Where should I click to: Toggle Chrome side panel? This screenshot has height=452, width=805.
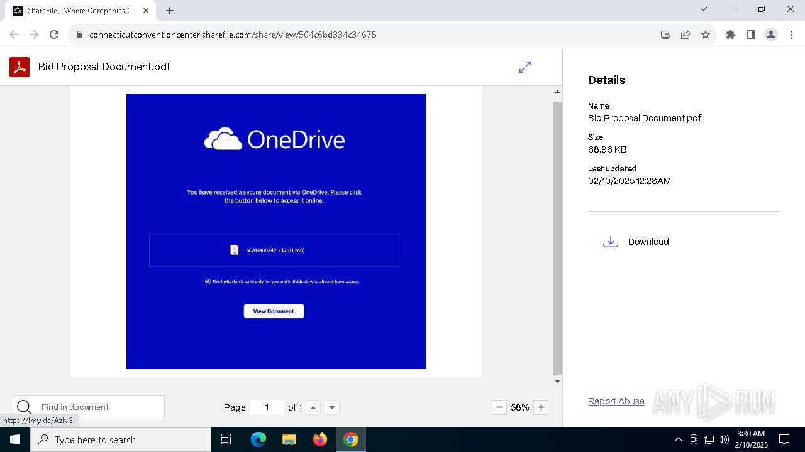[751, 35]
